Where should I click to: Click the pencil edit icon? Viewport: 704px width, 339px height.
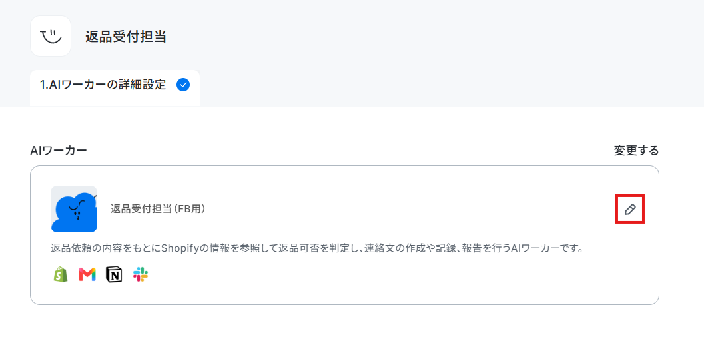(630, 209)
